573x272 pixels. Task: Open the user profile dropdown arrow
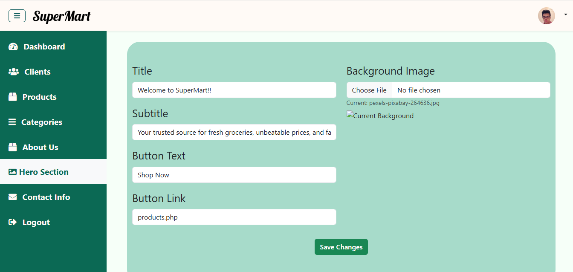[x=565, y=14]
